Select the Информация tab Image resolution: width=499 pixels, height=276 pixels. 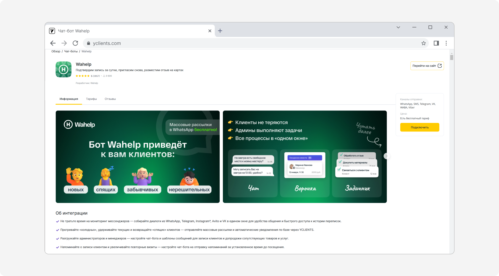click(69, 99)
